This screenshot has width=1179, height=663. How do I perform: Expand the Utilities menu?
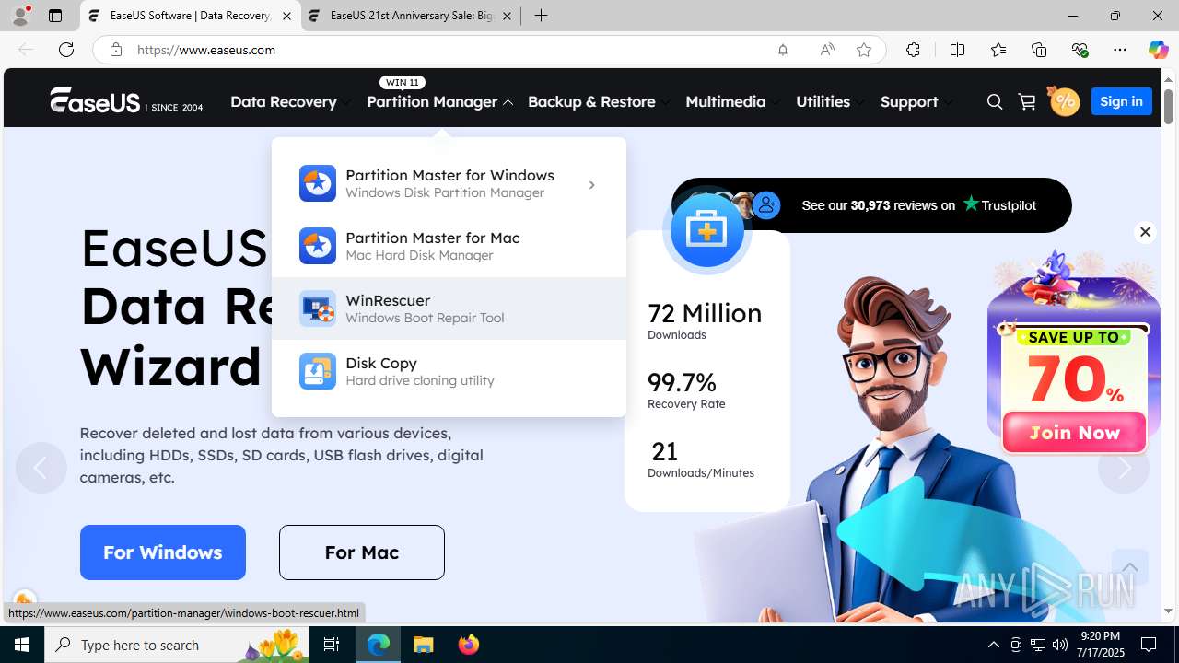831,101
